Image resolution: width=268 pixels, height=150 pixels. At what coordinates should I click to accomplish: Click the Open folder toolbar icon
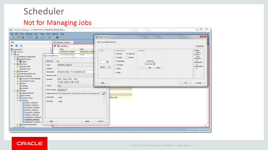[x=16, y=37]
